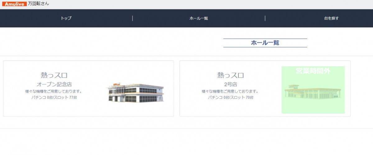Click the description text in 2号店 card

pyautogui.click(x=230, y=92)
